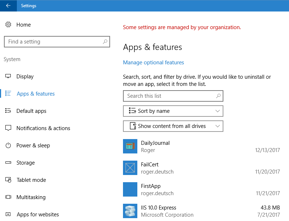The image size is (289, 221).
Task: Select IIS 10.0 Express app name
Action: tap(158, 208)
